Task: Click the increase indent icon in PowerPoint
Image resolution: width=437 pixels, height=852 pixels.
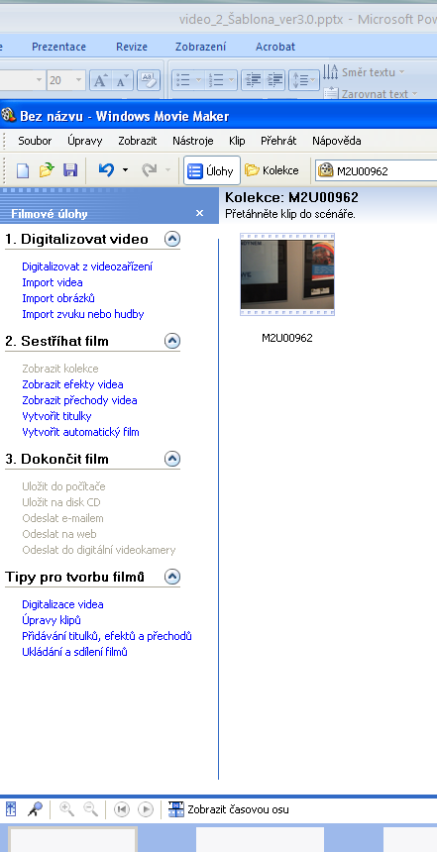Action: 275,80
